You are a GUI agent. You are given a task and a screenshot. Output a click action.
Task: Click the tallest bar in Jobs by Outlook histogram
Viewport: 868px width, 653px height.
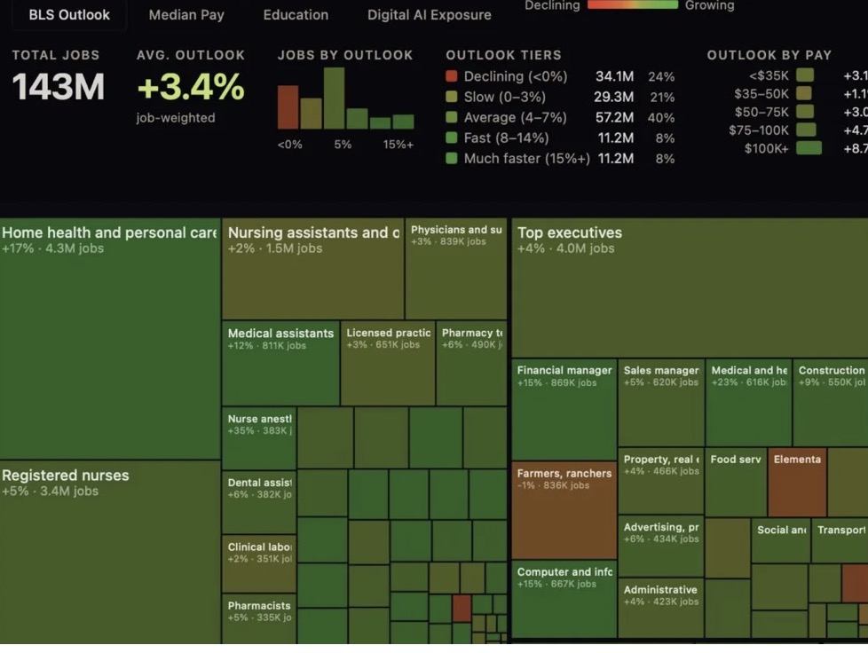334,98
